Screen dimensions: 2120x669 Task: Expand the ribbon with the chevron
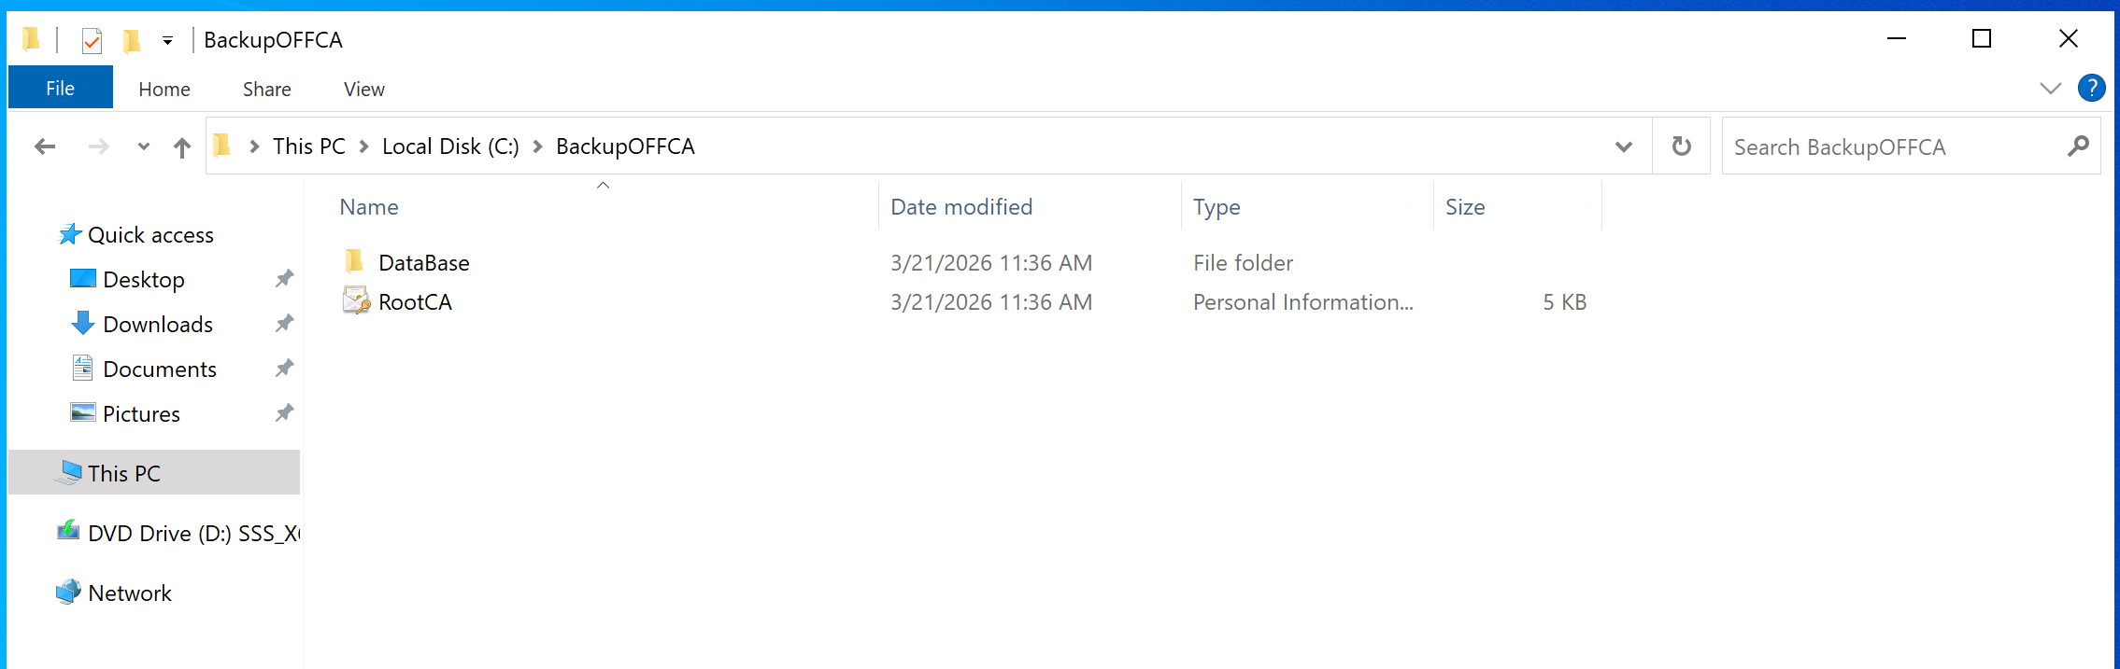2050,89
